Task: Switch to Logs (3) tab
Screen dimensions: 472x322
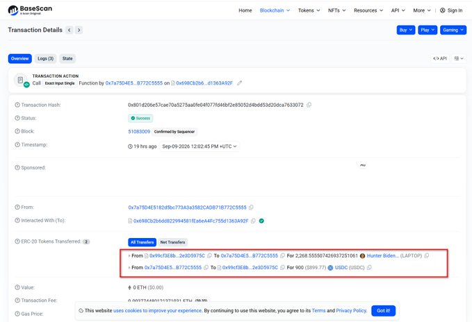Action: [45, 58]
